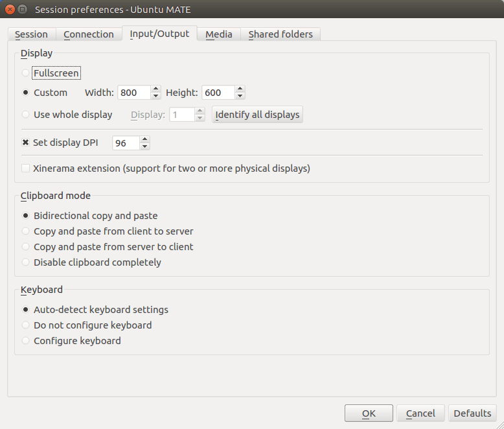Image resolution: width=504 pixels, height=429 pixels.
Task: Select the Input/Output tab
Action: click(159, 34)
